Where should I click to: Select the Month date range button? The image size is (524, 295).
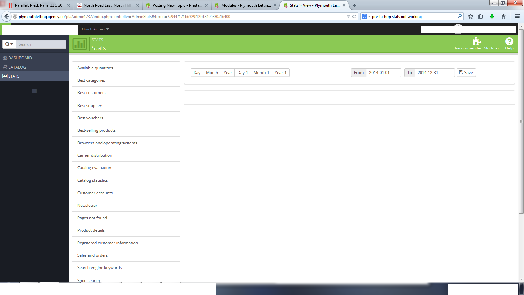(x=212, y=72)
